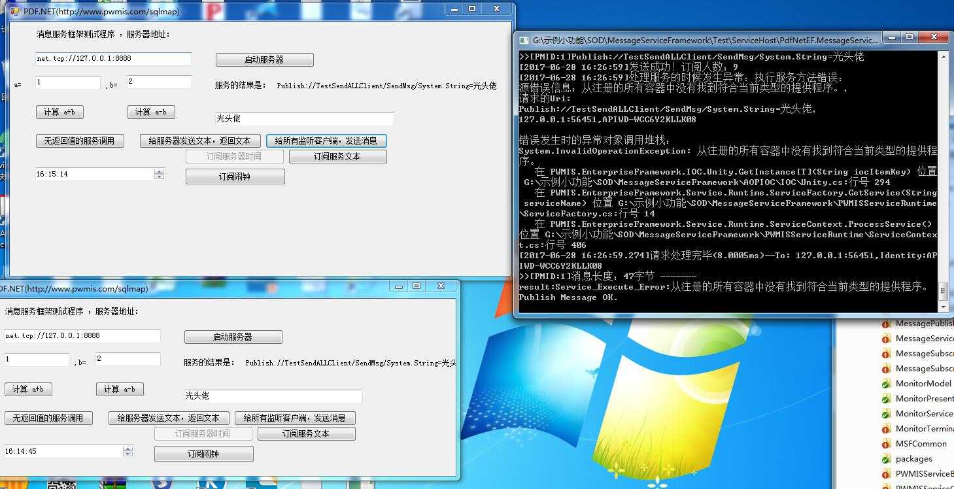954x489 pixels.
Task: Click the 'Publish://TestSendALLClient' result text in the bottom window
Action: [350, 363]
